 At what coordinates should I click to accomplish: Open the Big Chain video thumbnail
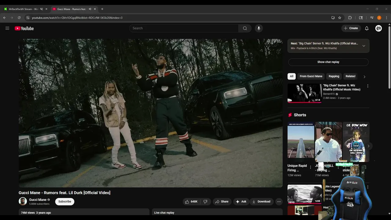coord(305,93)
